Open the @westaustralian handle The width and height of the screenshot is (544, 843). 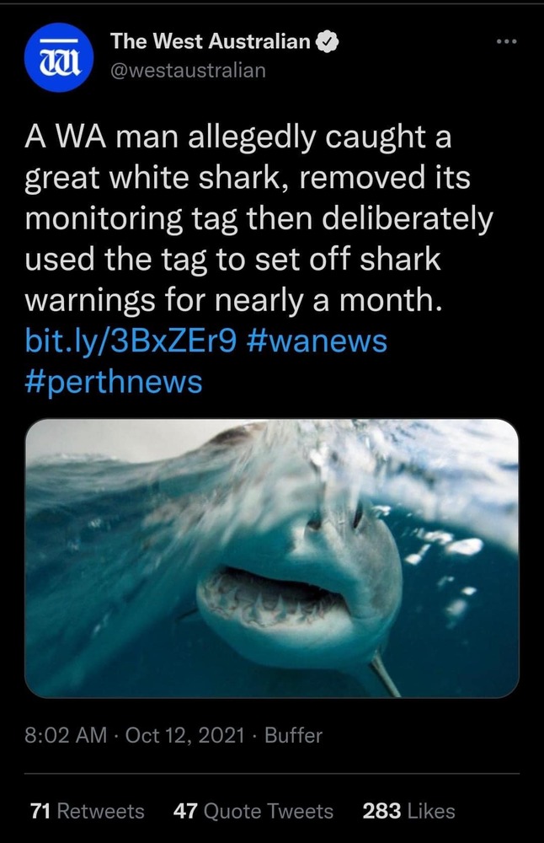188,70
